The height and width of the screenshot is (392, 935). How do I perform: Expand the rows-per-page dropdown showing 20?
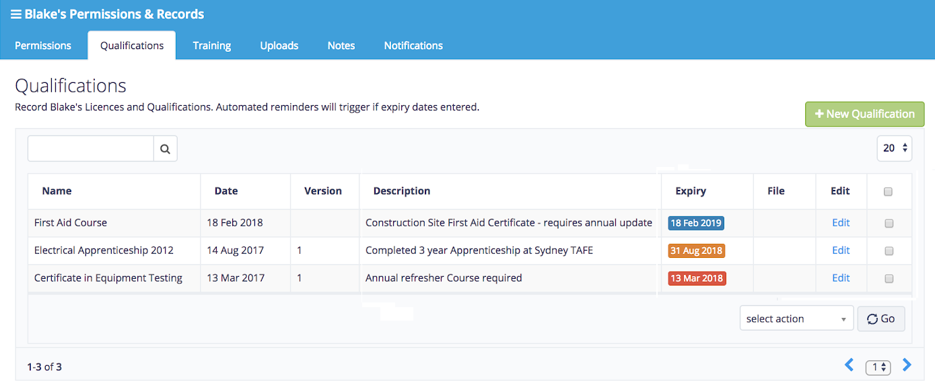(894, 148)
